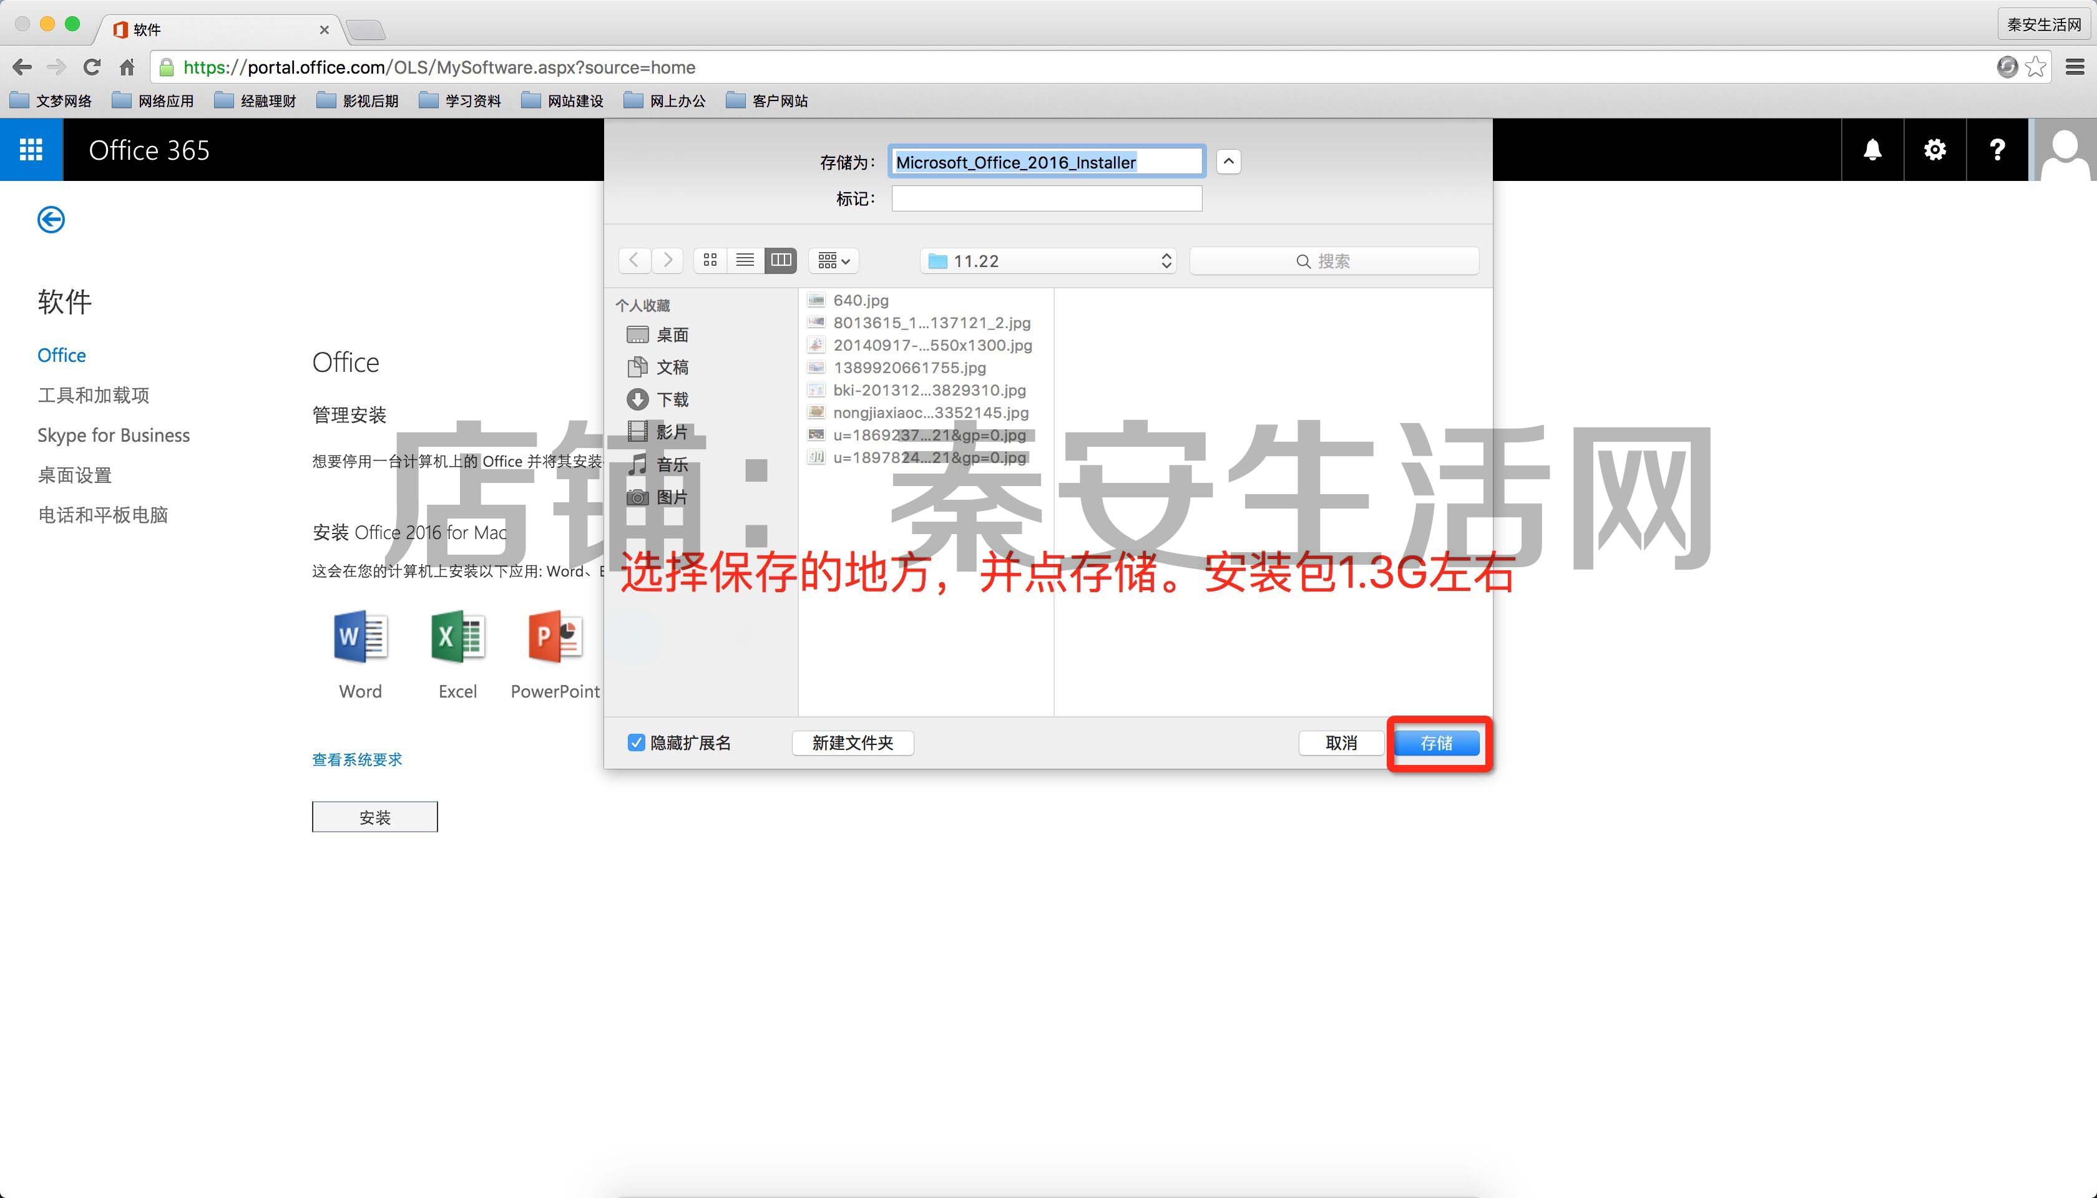2097x1198 pixels.
Task: Select the Word app icon
Action: (x=361, y=637)
